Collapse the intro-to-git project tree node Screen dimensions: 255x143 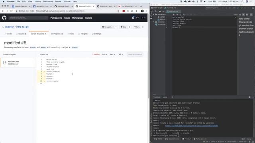click(x=153, y=14)
